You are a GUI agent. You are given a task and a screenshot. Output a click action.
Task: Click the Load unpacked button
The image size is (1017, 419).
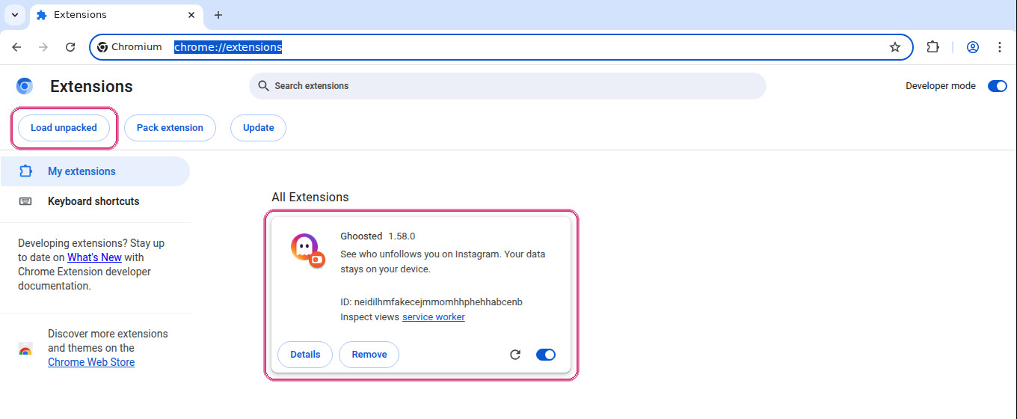(x=64, y=128)
